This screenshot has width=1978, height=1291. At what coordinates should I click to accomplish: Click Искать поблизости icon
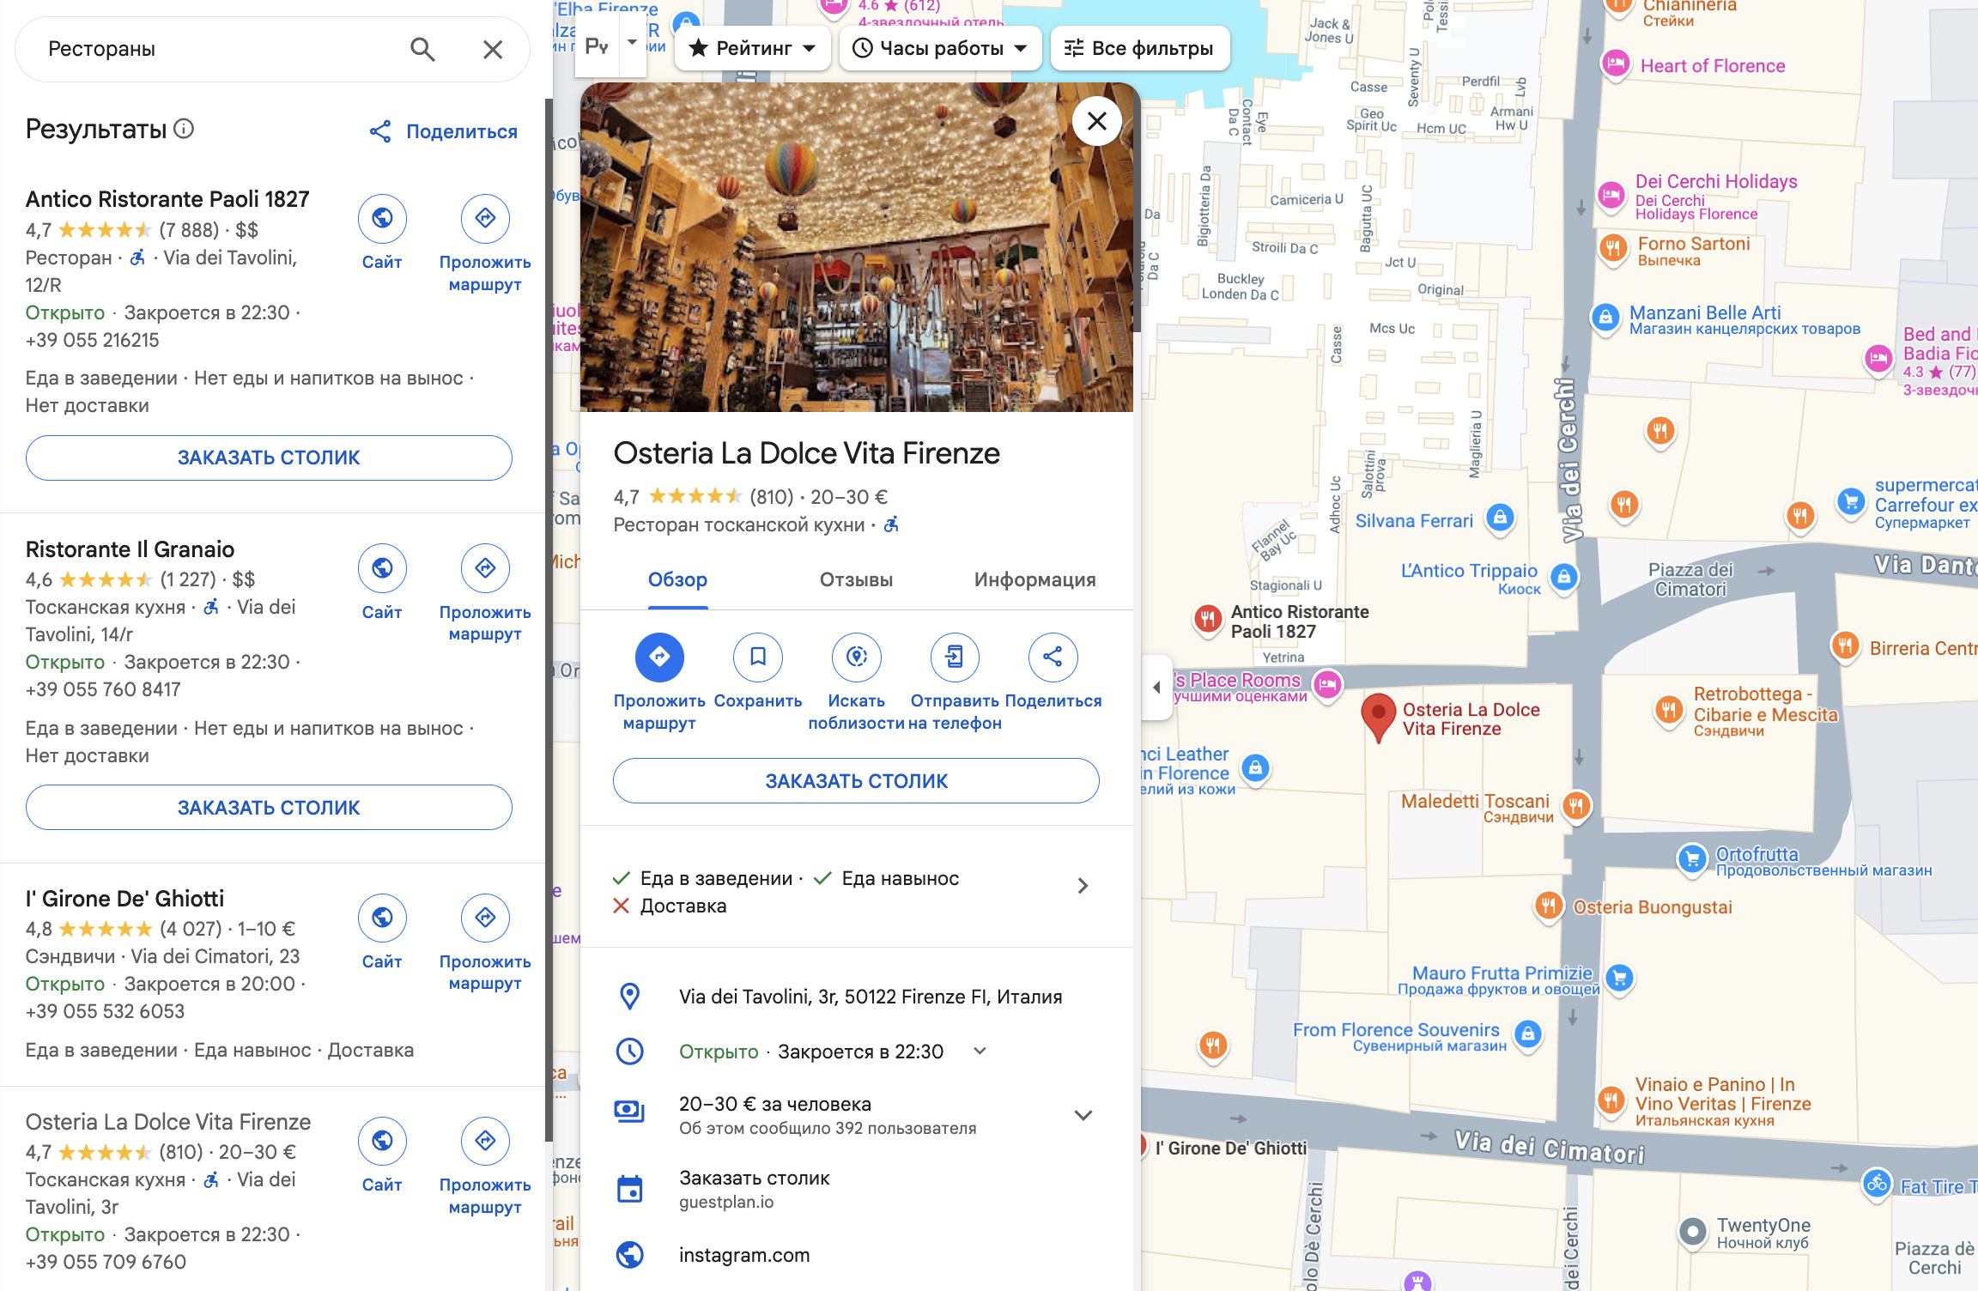(x=856, y=658)
